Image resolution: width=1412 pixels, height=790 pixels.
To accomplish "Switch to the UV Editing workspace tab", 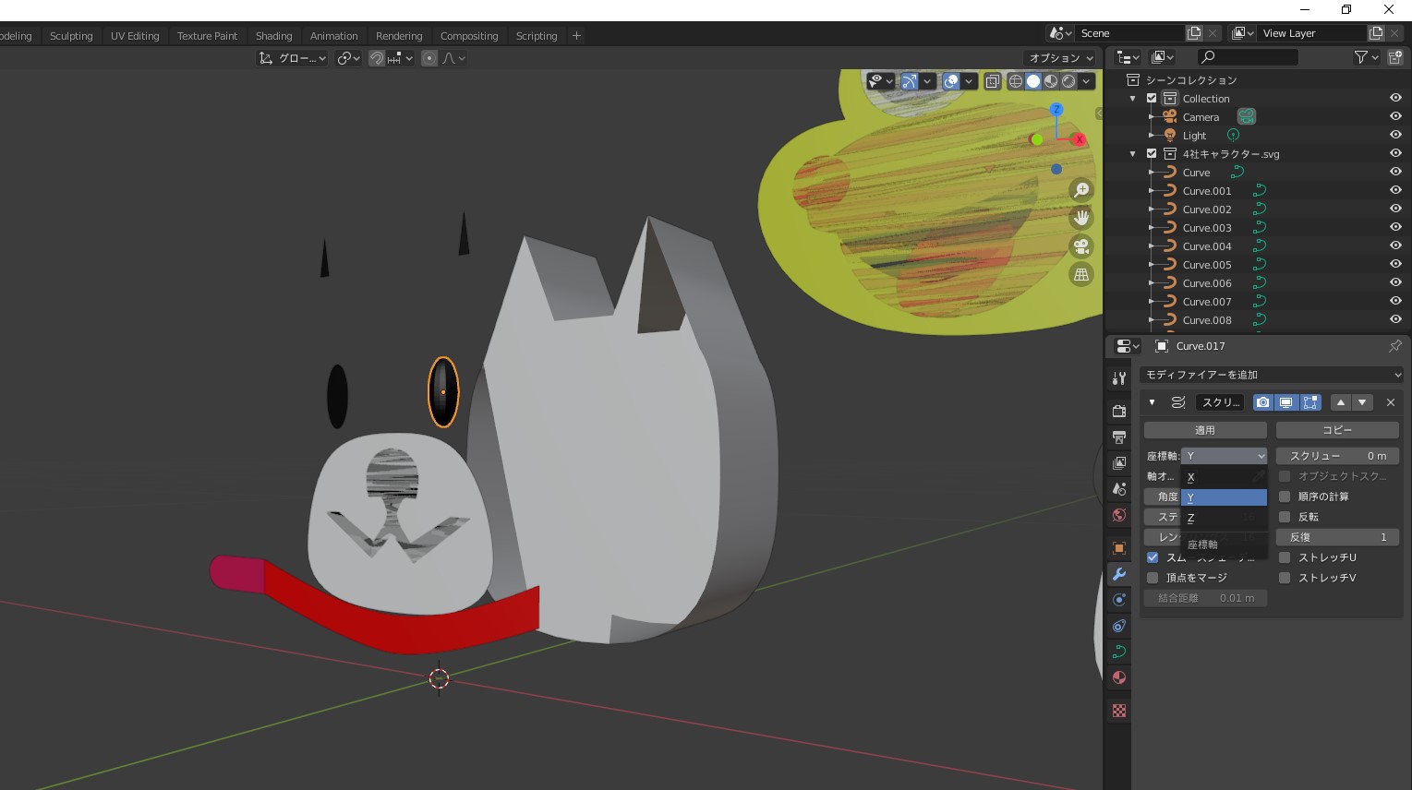I will [x=135, y=36].
